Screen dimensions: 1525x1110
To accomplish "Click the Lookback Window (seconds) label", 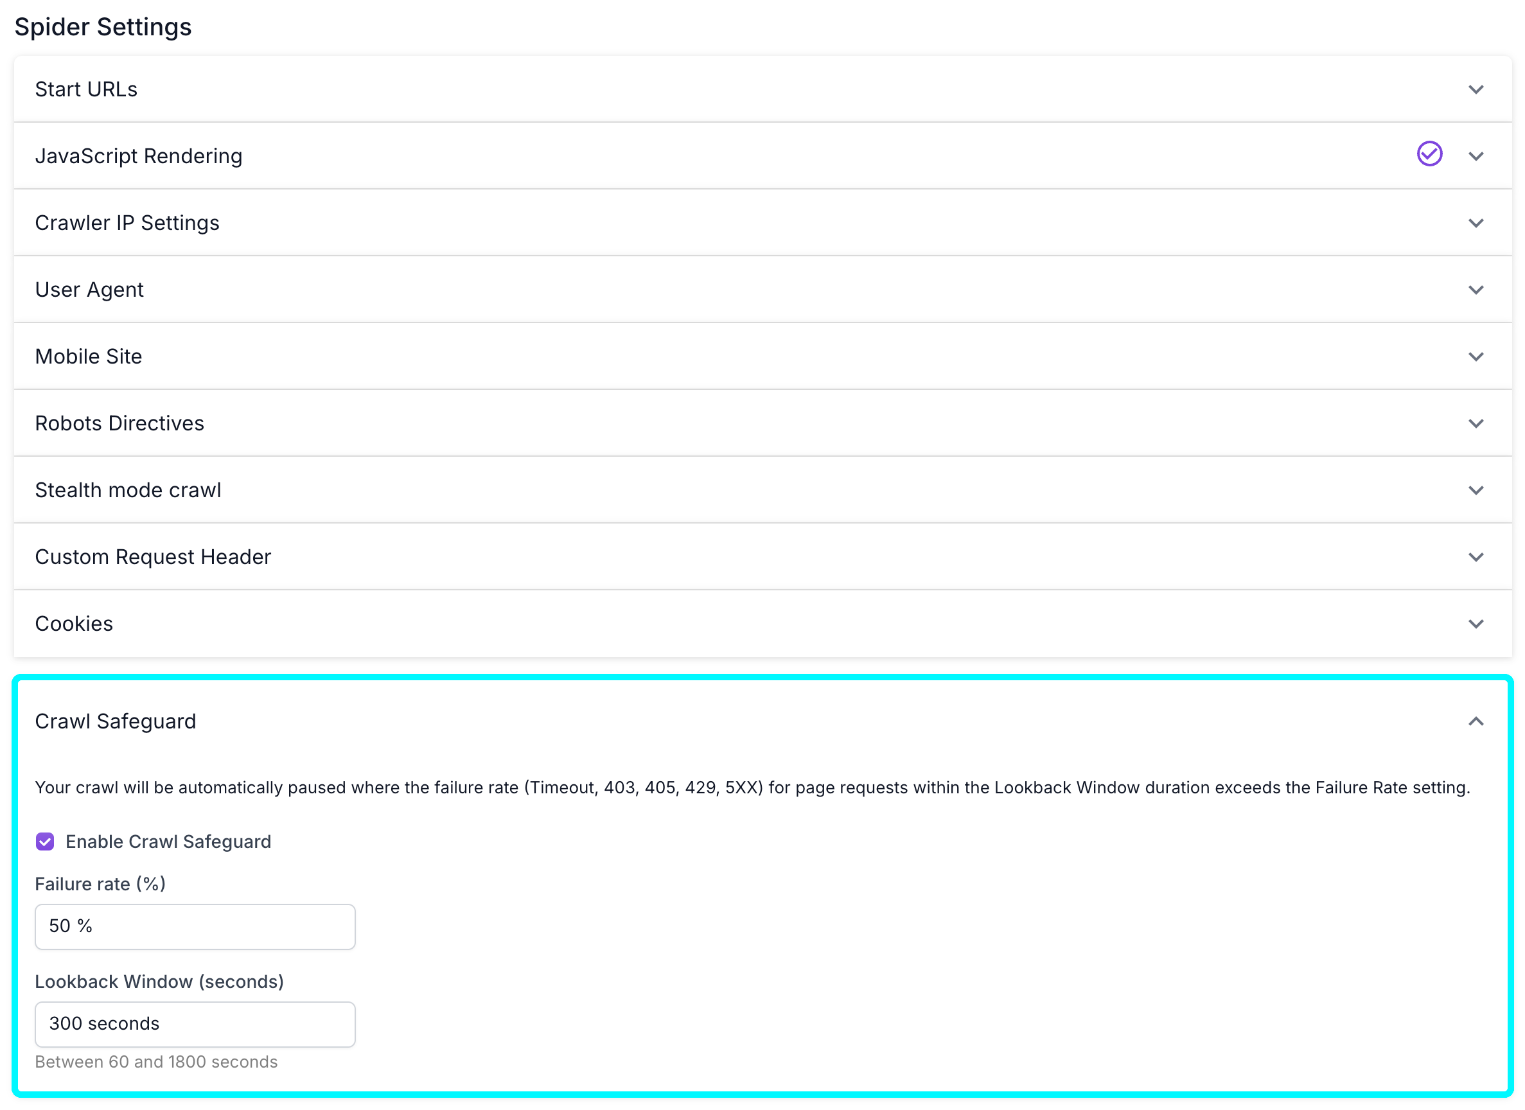I will click(159, 982).
